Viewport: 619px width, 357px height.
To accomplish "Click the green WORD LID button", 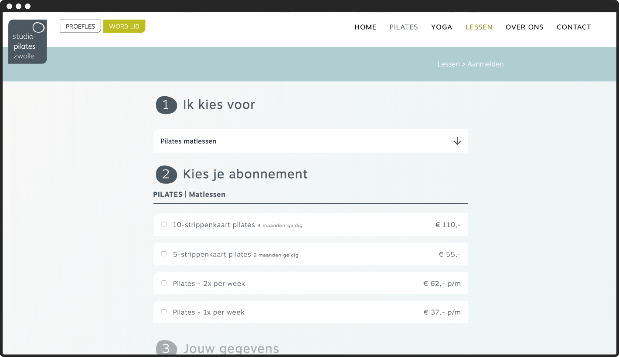I will click(x=124, y=26).
